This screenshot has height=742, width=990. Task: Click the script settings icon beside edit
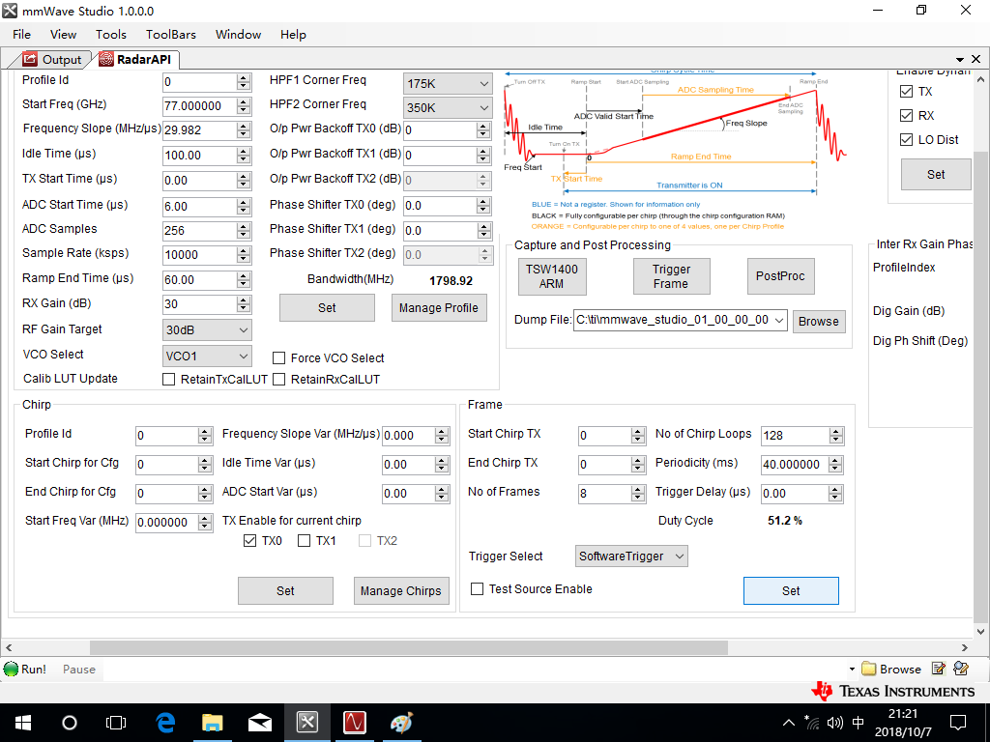(x=961, y=669)
